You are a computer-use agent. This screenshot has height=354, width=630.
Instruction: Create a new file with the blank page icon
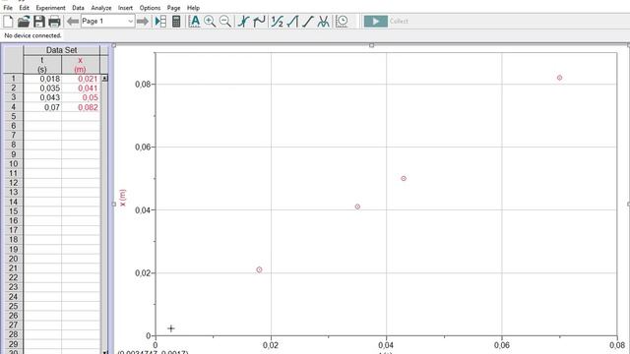point(8,22)
